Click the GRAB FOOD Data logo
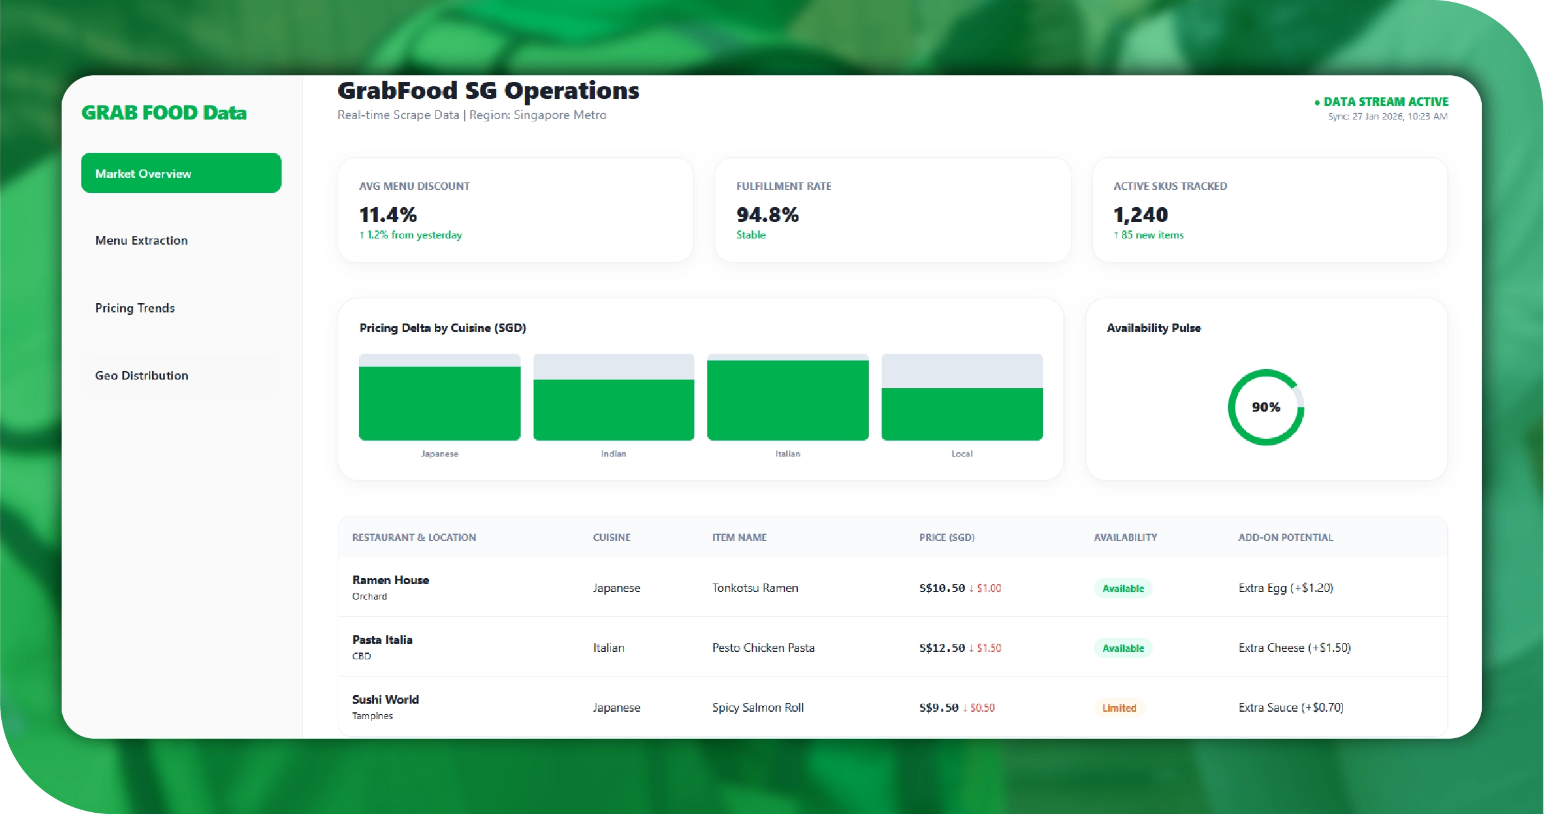1544x814 pixels. (164, 113)
